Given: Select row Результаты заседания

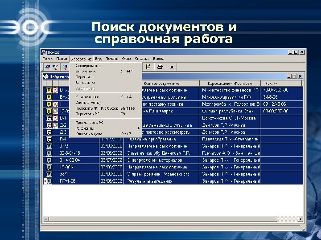Looking at the screenshot, I should pyautogui.click(x=173, y=181).
